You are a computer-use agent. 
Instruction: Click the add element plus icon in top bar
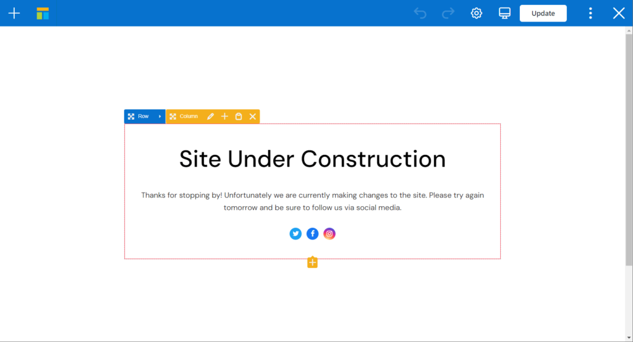[x=14, y=14]
